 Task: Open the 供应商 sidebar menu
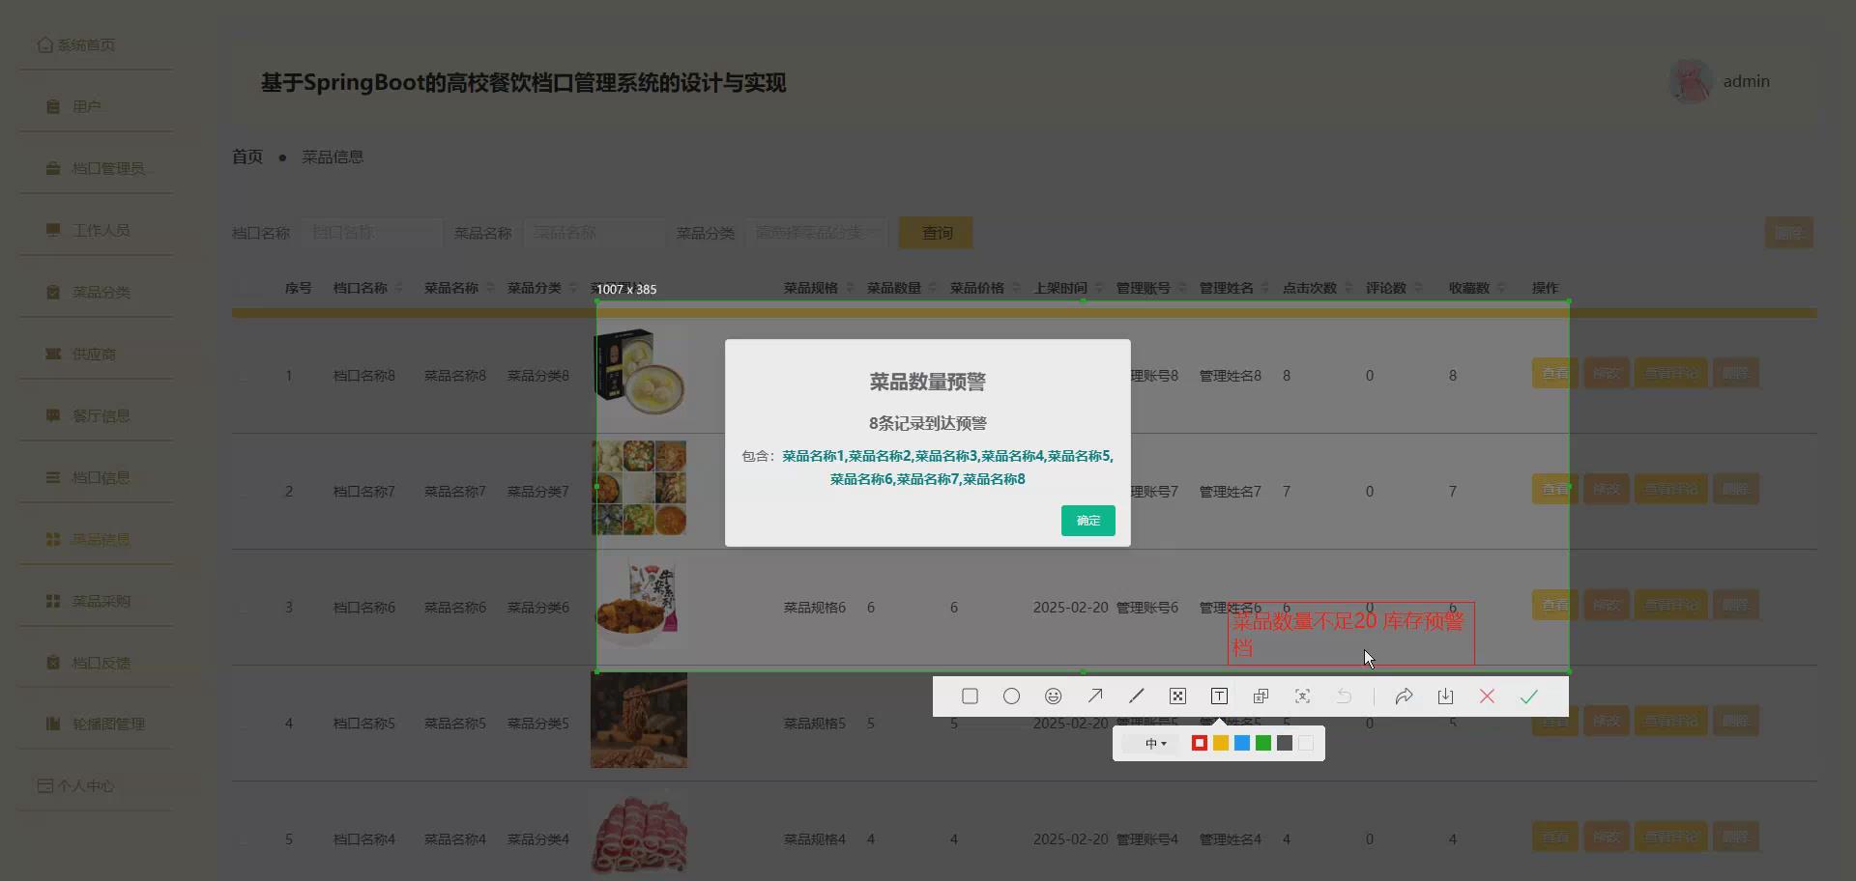[x=97, y=354]
